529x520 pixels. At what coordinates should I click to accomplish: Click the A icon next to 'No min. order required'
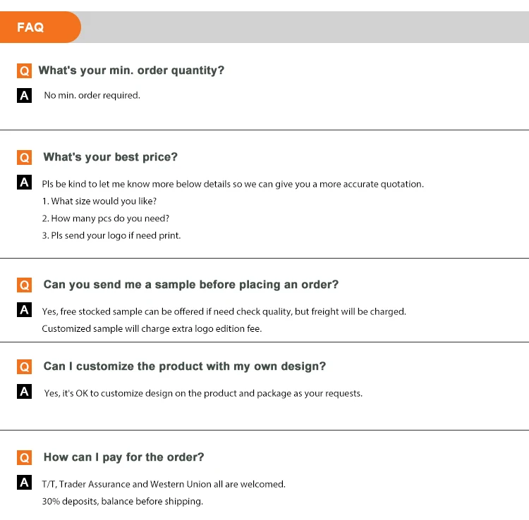(25, 96)
